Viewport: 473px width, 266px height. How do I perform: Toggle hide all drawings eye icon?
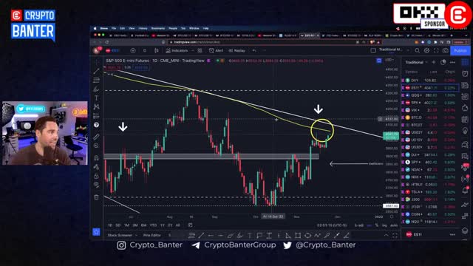[96, 185]
